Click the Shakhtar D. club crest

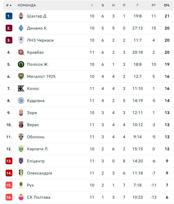click(x=21, y=16)
